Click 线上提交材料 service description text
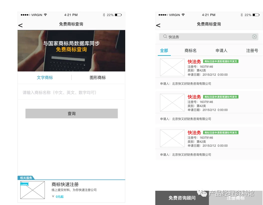Screen dimensions: 263x205 [x=74, y=190]
